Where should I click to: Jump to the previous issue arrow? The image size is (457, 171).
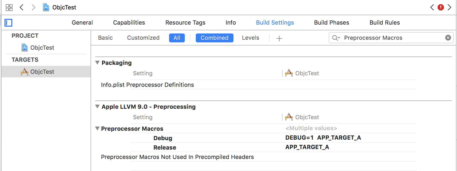432,7
